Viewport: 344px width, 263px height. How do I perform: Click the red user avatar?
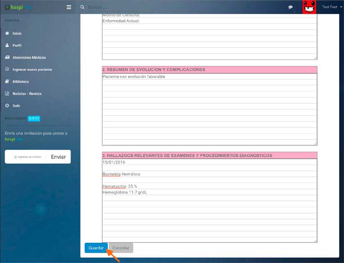click(x=309, y=7)
